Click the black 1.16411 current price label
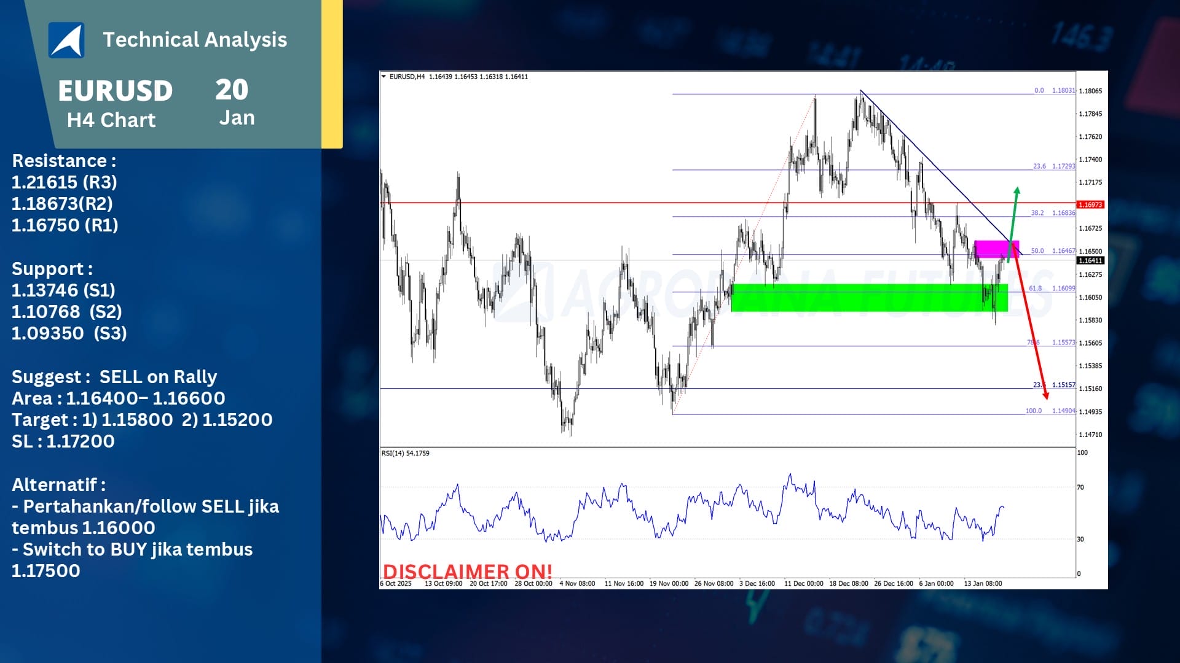 click(x=1090, y=260)
